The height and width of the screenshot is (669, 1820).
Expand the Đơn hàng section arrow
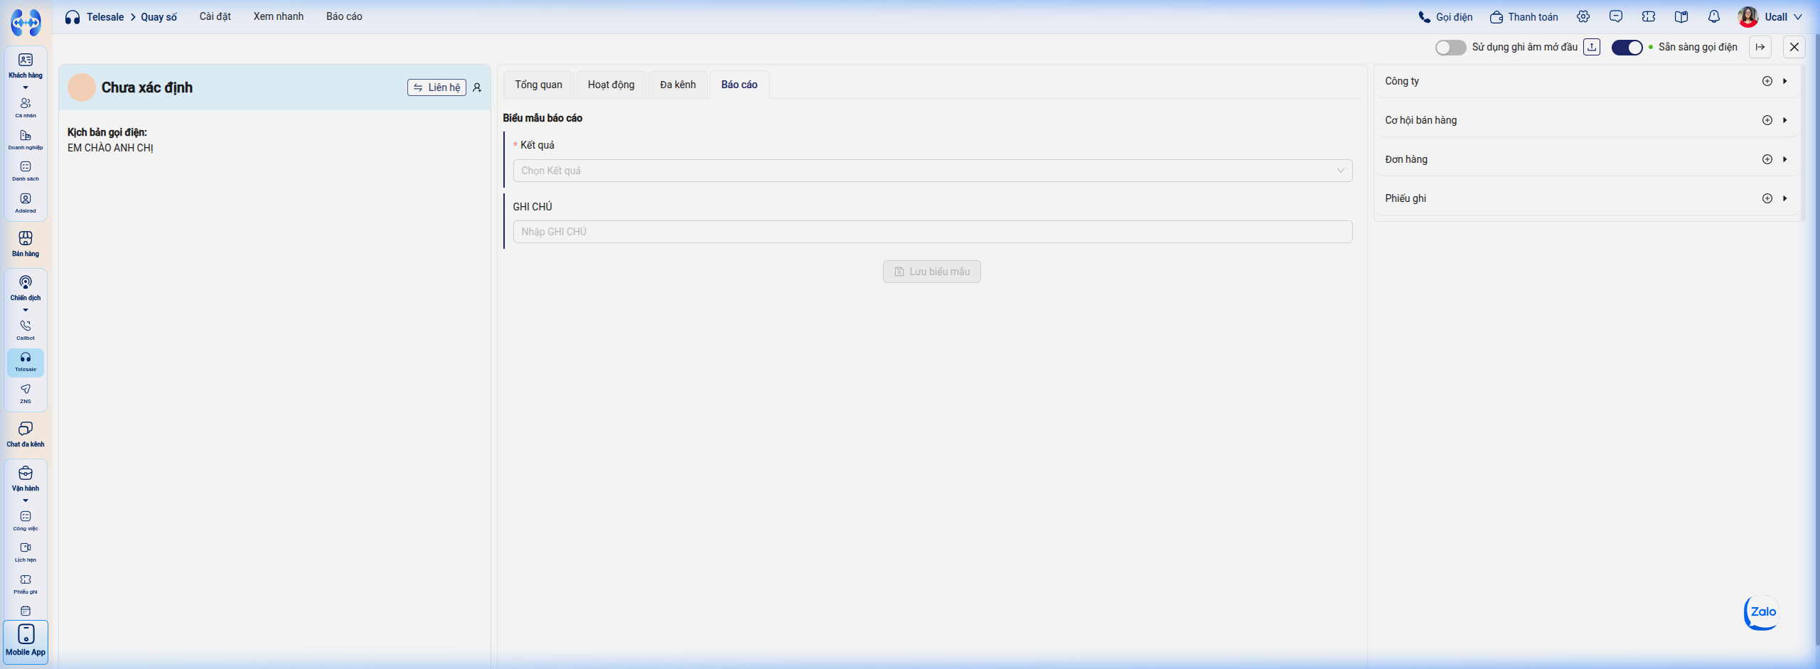coord(1785,159)
